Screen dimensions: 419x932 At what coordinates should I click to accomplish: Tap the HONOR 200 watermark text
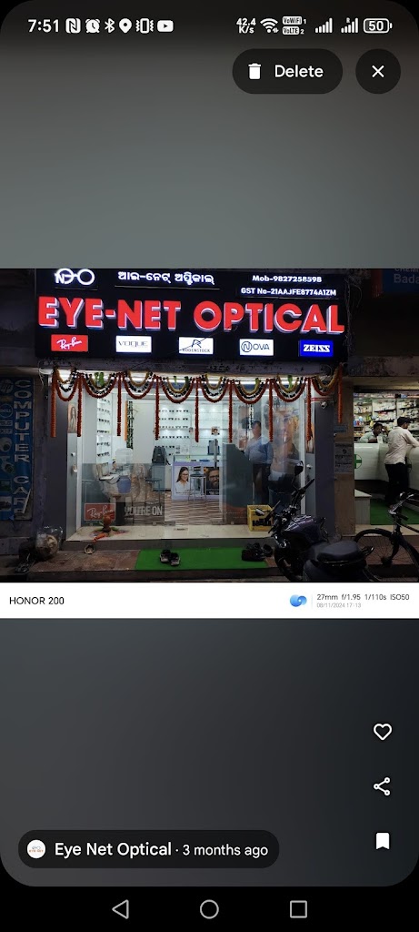coord(36,601)
